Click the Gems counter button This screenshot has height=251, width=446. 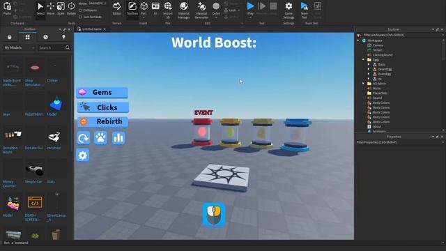(x=102, y=93)
